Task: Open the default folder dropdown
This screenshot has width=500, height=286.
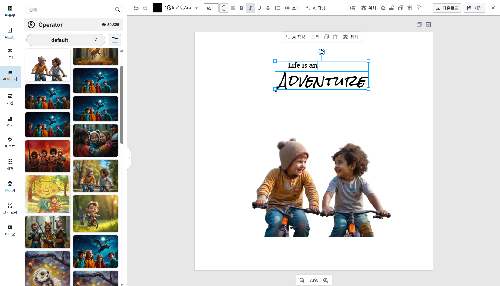Action: [x=66, y=40]
